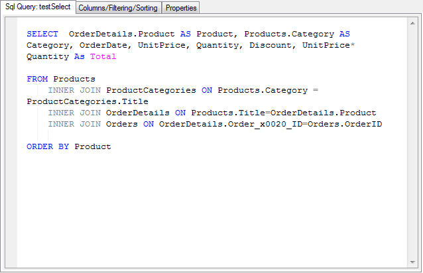The height and width of the screenshot is (273, 423).
Task: Click the word Category starting the second line
Action: 48,45
